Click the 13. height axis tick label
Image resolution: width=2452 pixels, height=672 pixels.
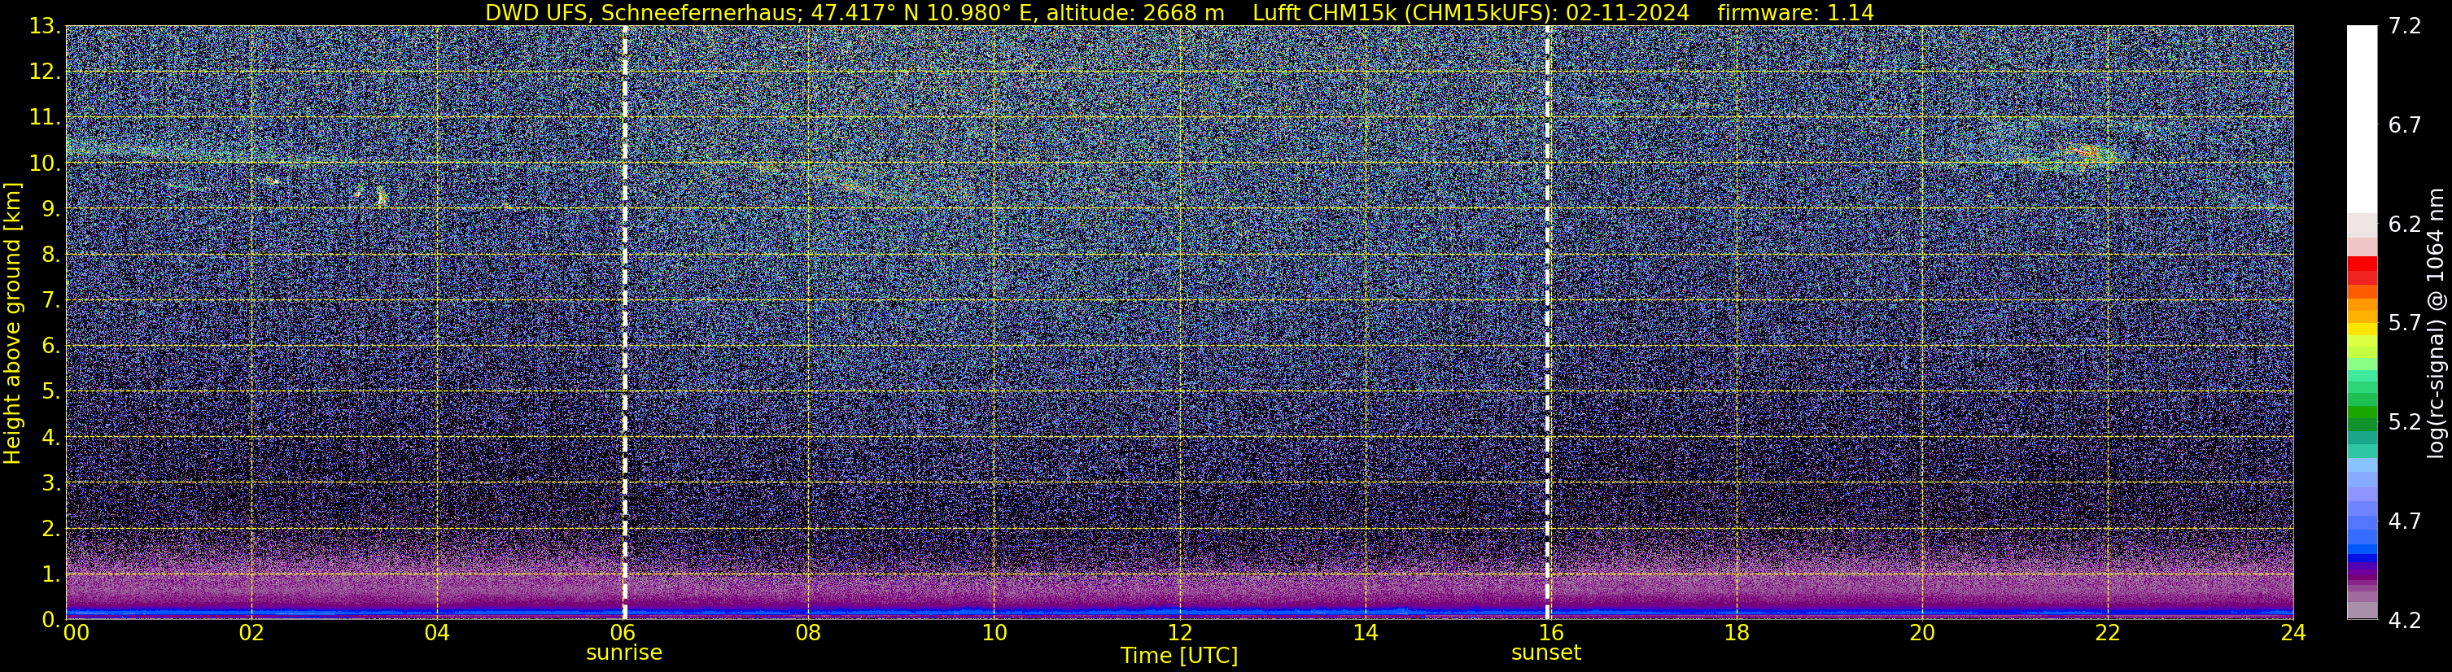tap(45, 27)
